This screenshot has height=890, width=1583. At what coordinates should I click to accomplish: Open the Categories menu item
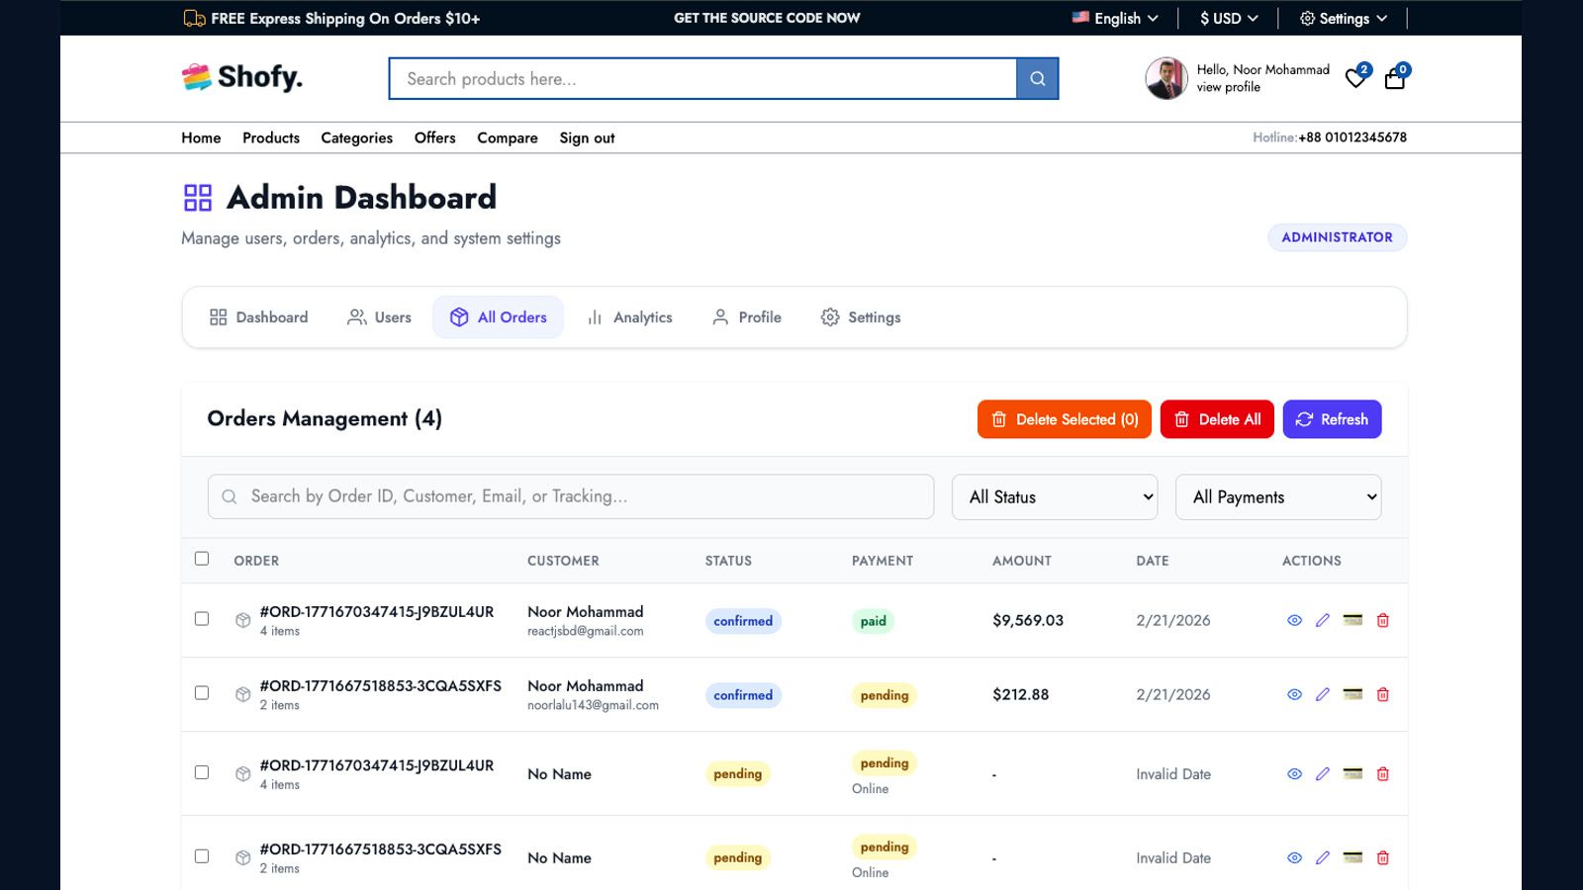(x=356, y=137)
